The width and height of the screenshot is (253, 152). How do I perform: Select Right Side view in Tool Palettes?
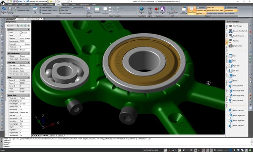point(234,66)
